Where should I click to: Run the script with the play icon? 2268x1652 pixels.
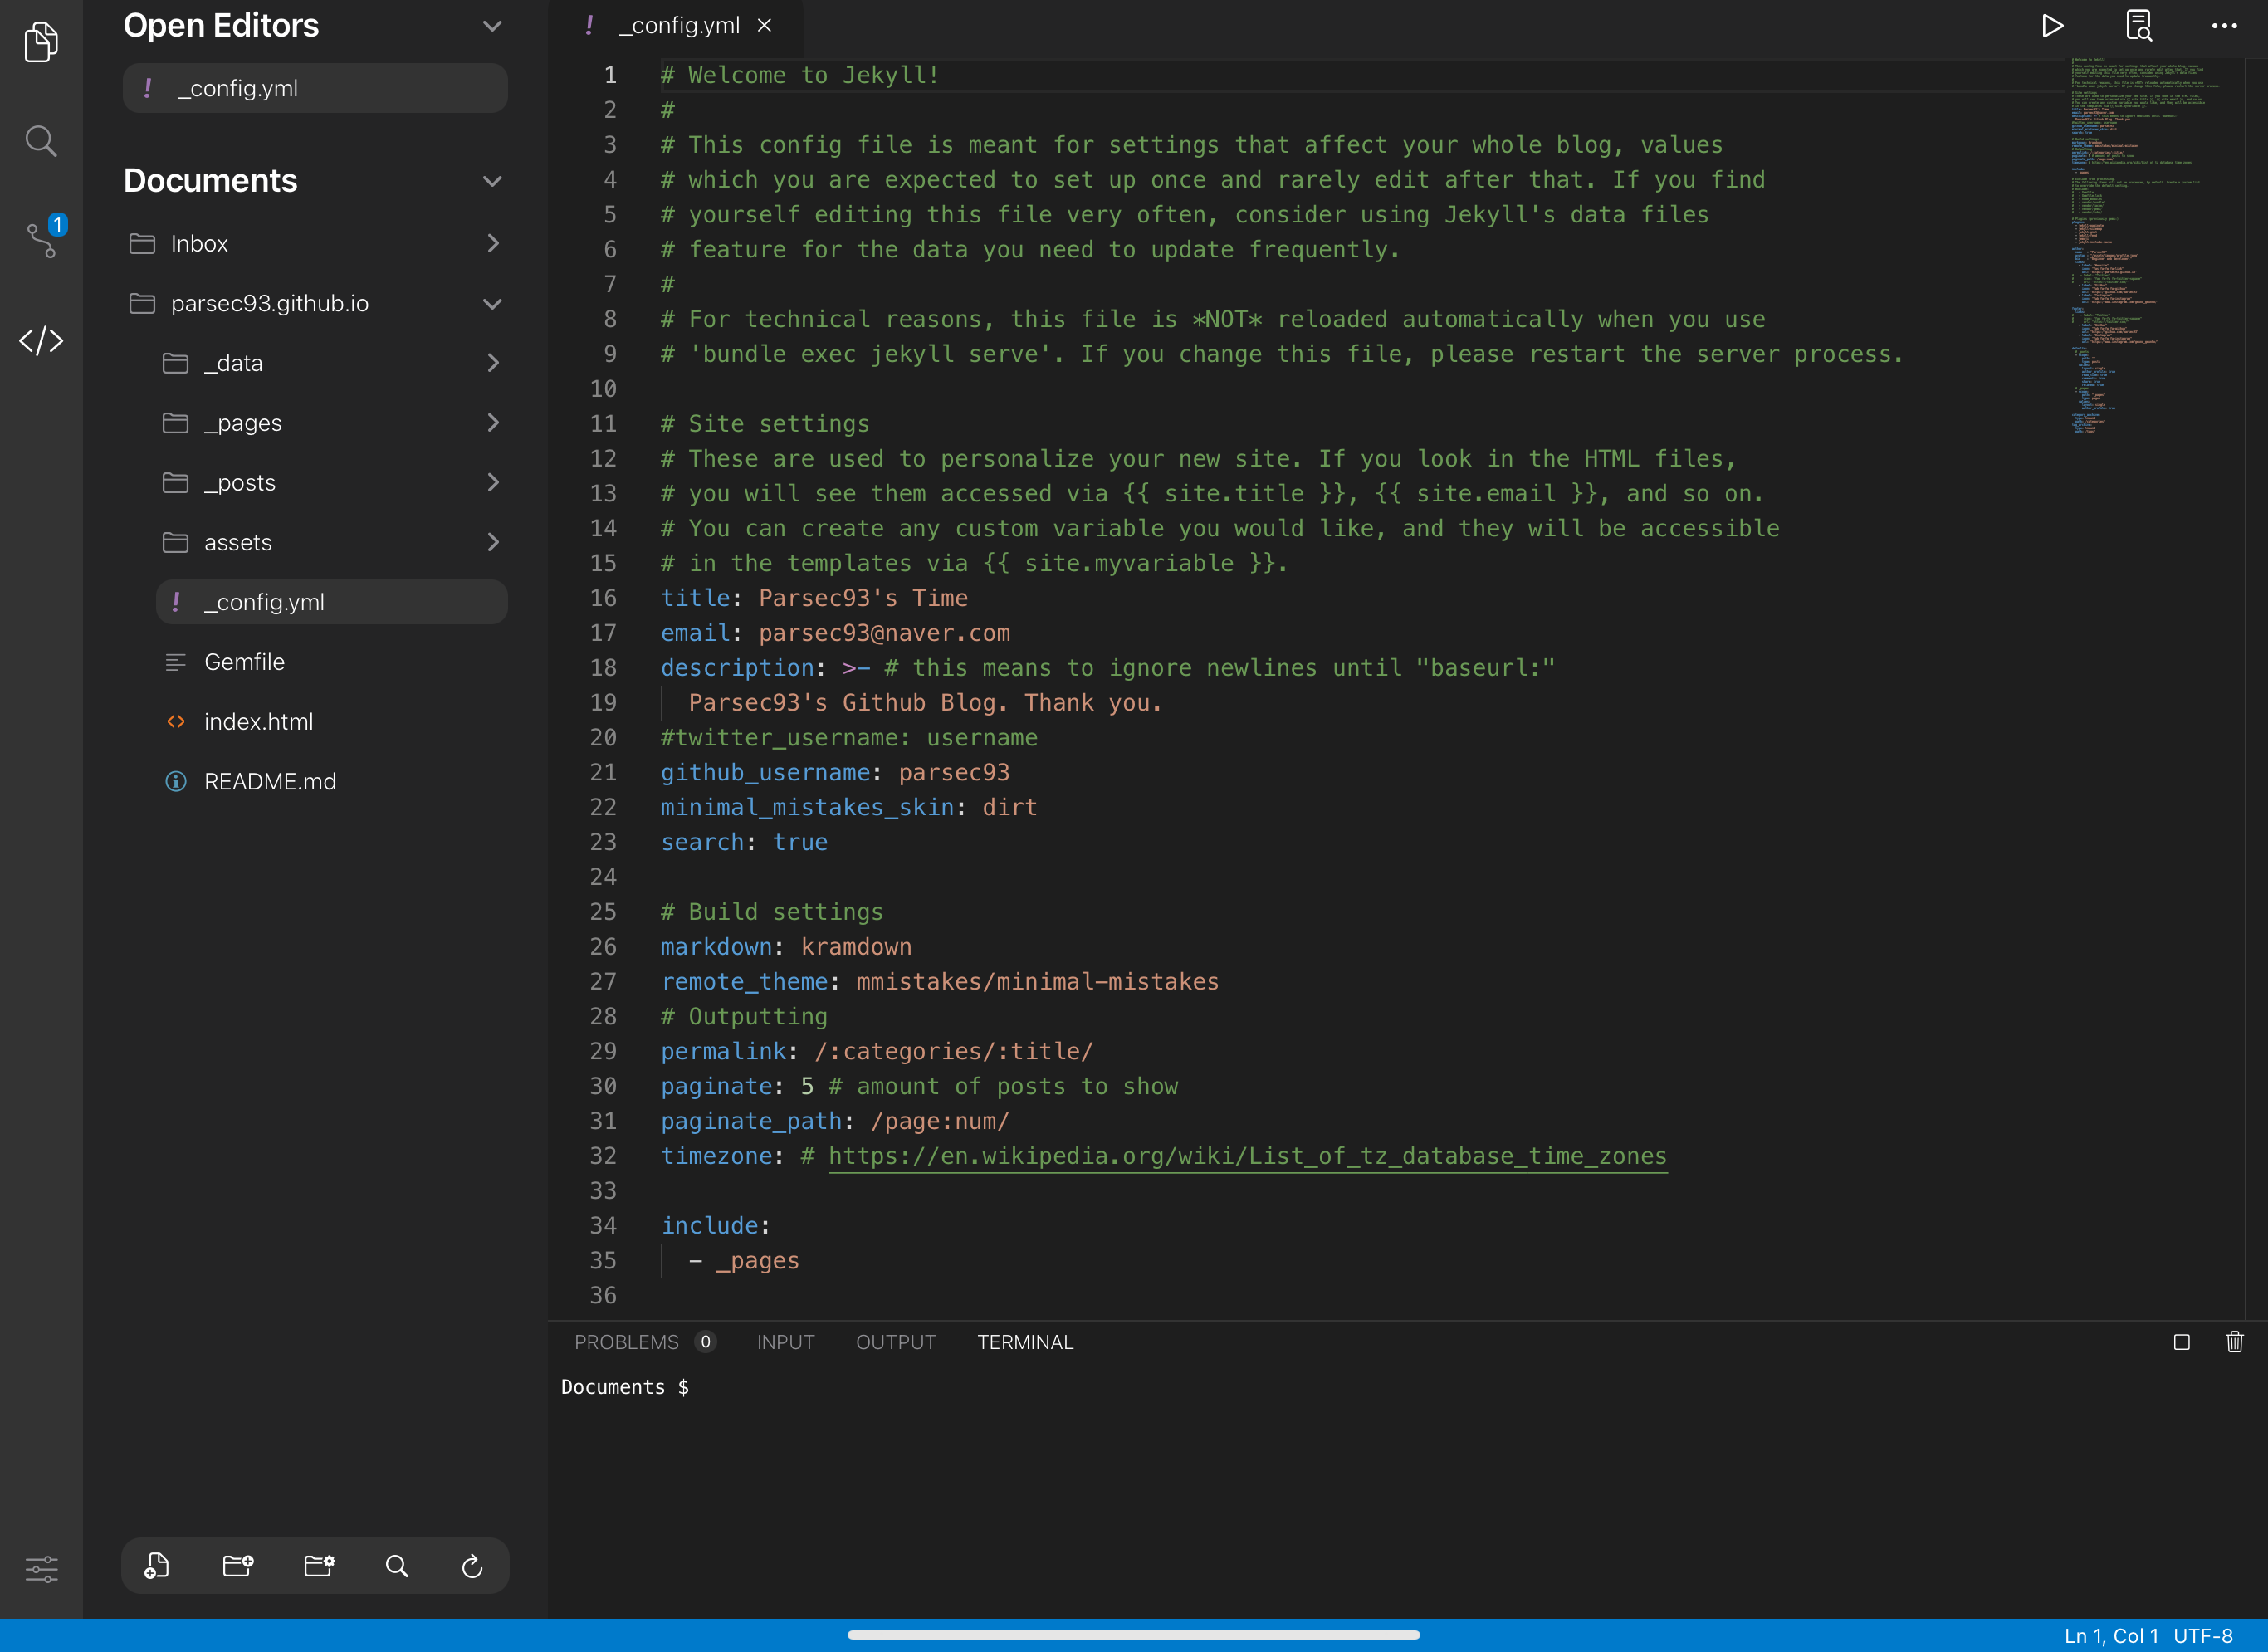[2053, 25]
